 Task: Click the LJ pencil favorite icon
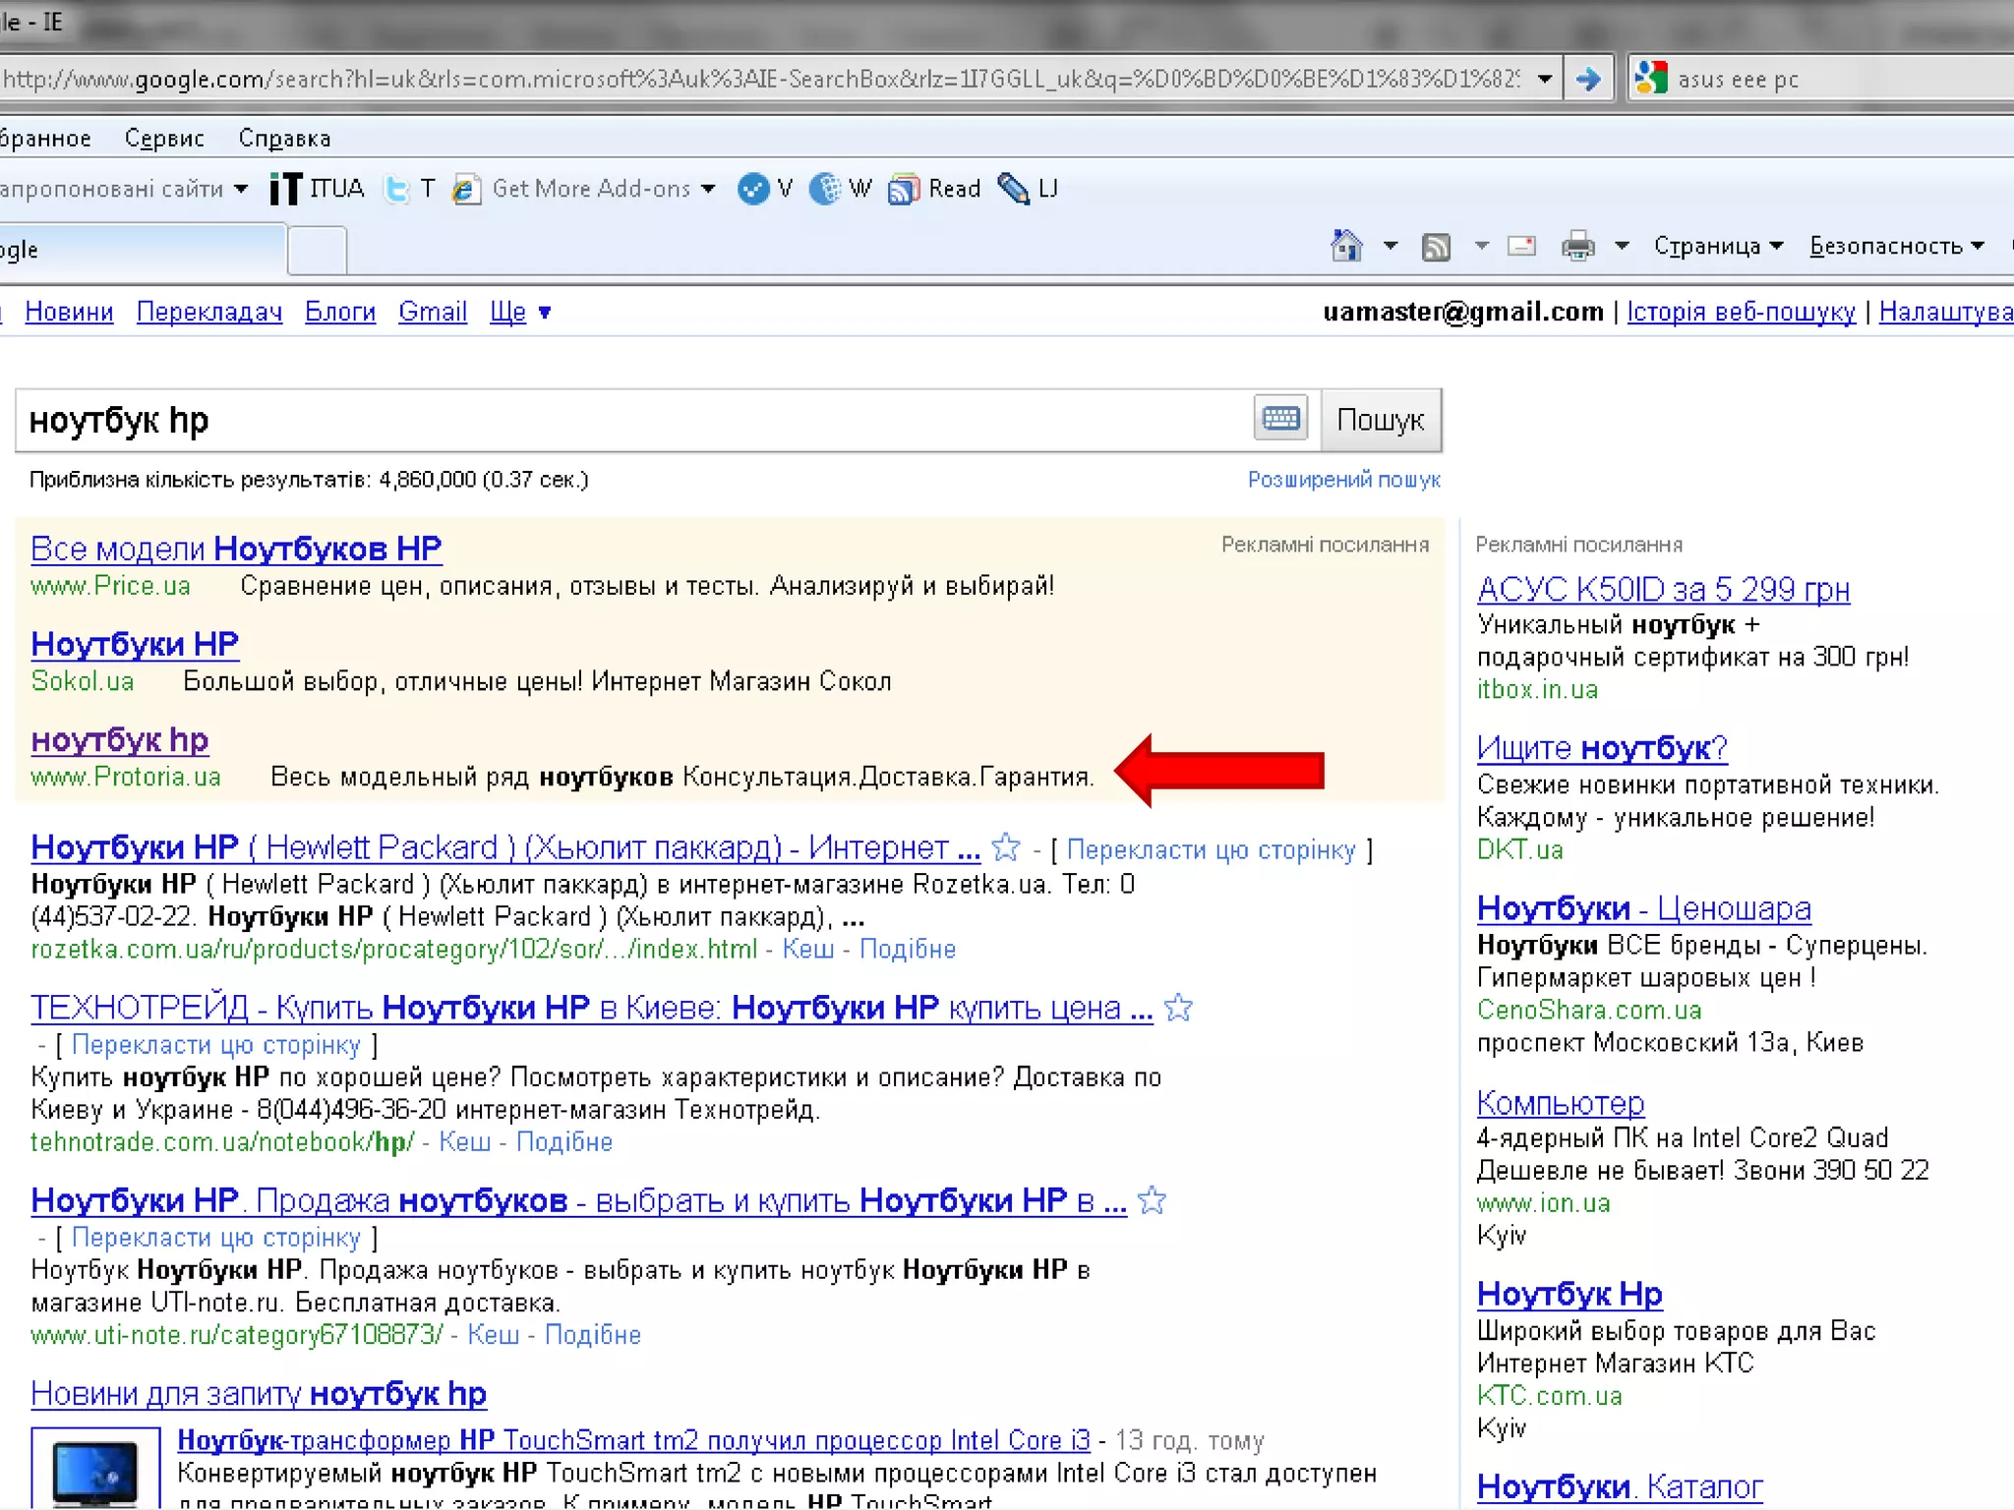(1013, 188)
